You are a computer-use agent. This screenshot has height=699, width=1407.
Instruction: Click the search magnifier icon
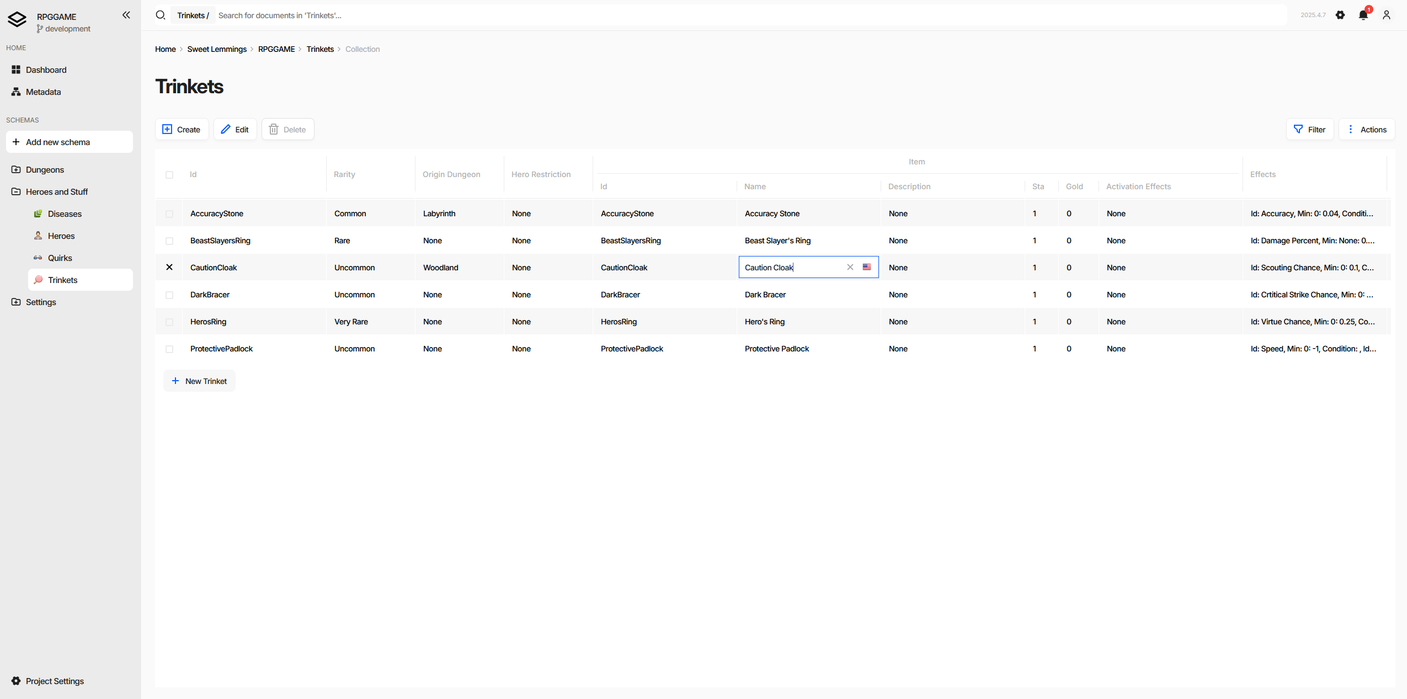(x=161, y=15)
